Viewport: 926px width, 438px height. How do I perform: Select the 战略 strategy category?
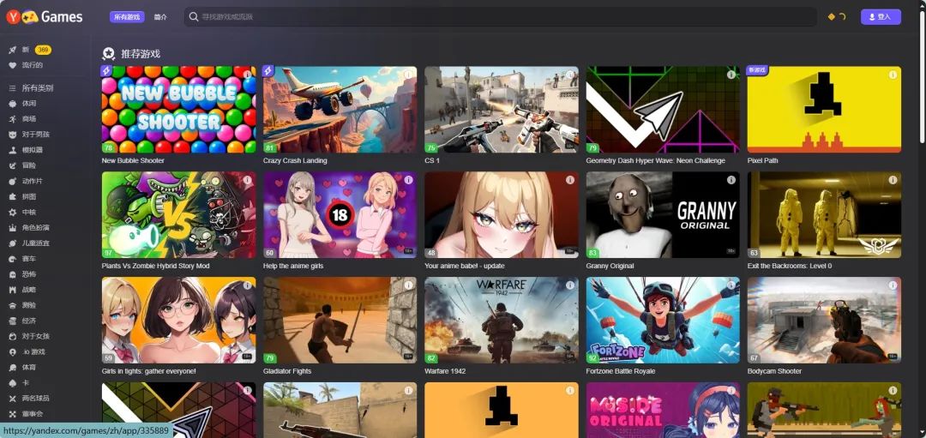coord(22,290)
